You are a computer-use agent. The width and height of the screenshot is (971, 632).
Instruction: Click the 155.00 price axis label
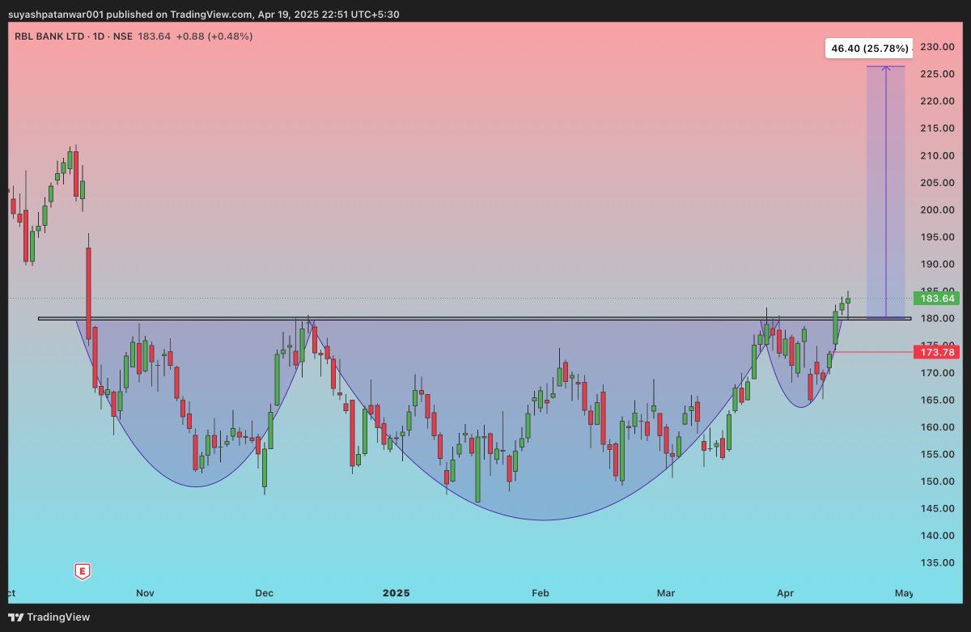[936, 454]
